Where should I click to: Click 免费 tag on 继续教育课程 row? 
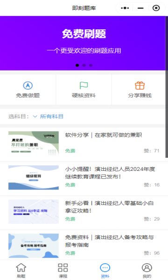[70, 185]
